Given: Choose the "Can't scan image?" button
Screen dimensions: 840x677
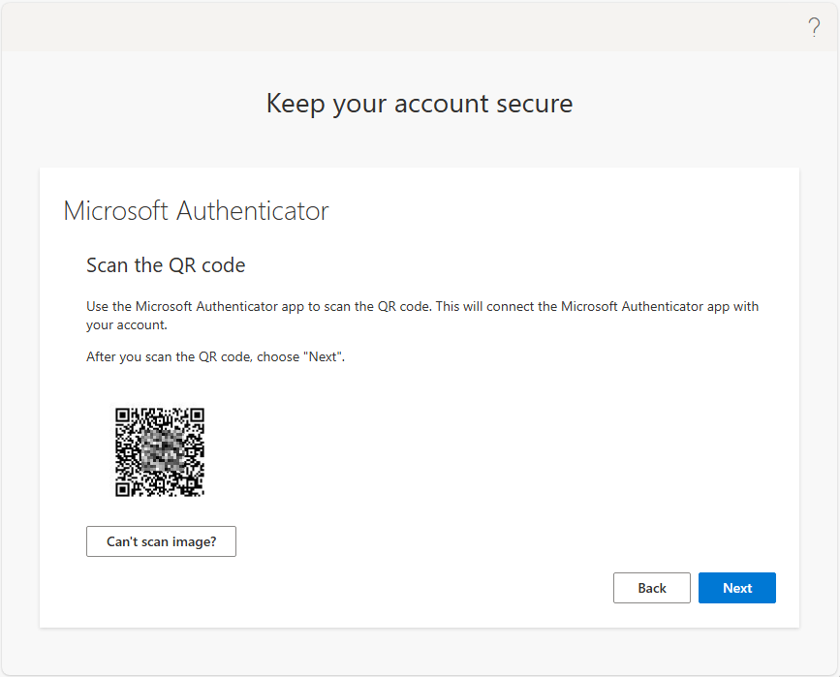Looking at the screenshot, I should [x=161, y=541].
